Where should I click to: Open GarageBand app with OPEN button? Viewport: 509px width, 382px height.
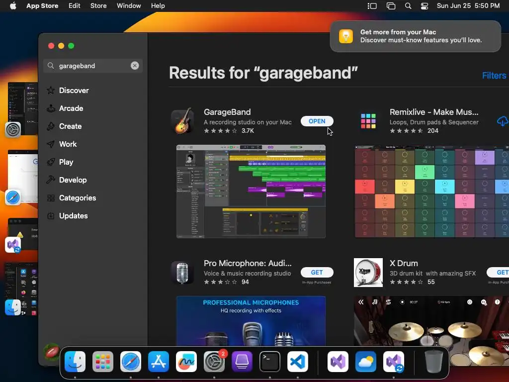317,121
